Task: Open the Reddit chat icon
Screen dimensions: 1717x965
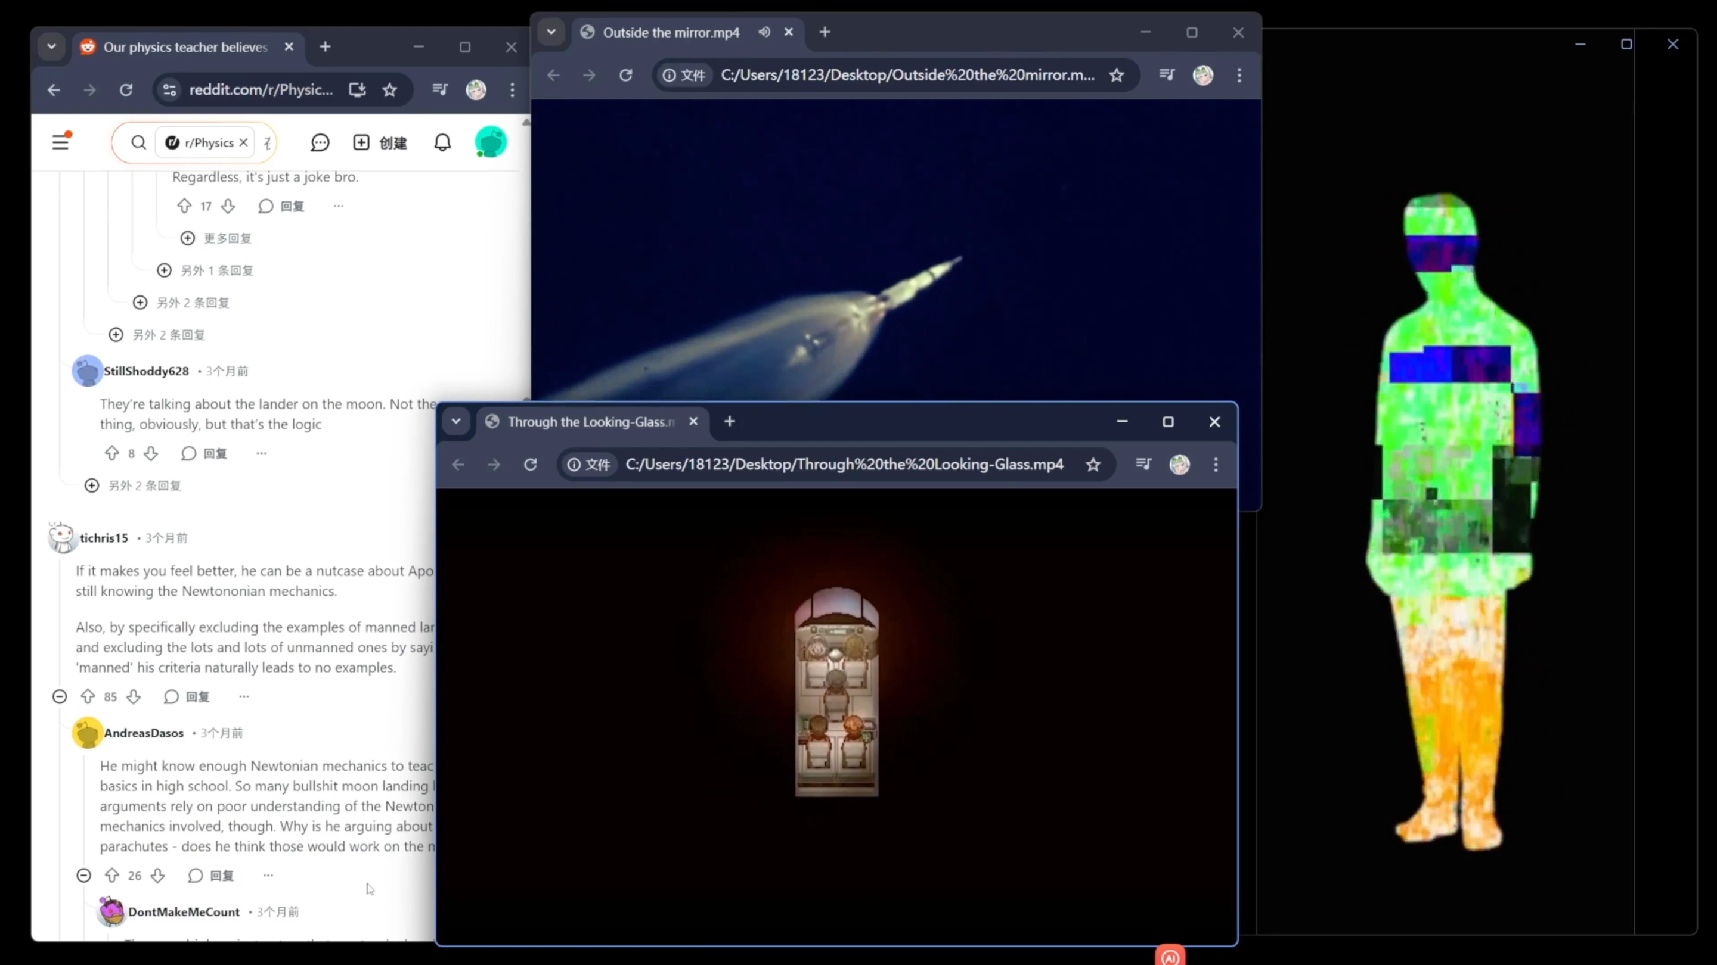Action: pos(320,142)
